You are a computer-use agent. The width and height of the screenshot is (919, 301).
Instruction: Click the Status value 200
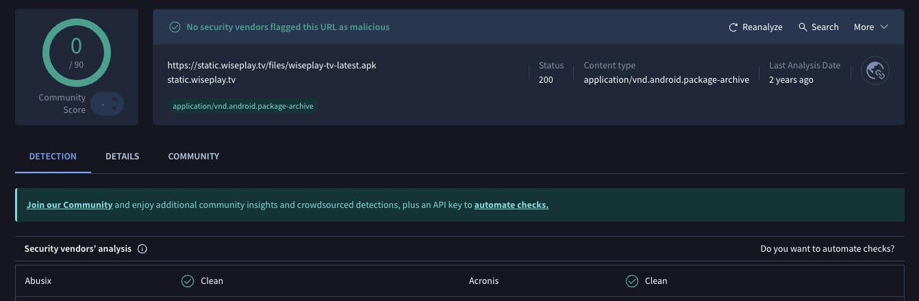pos(546,80)
